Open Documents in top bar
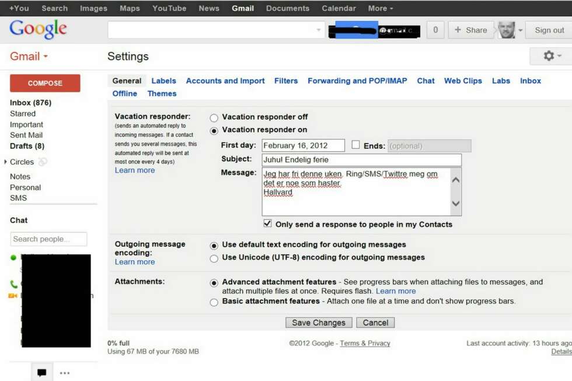 (x=287, y=8)
